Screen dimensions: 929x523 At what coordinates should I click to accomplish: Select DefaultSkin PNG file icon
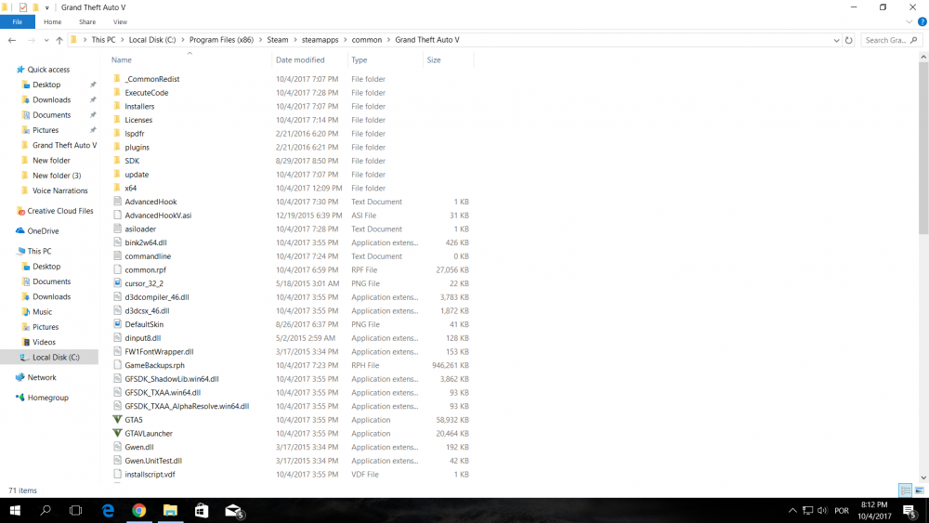[117, 324]
